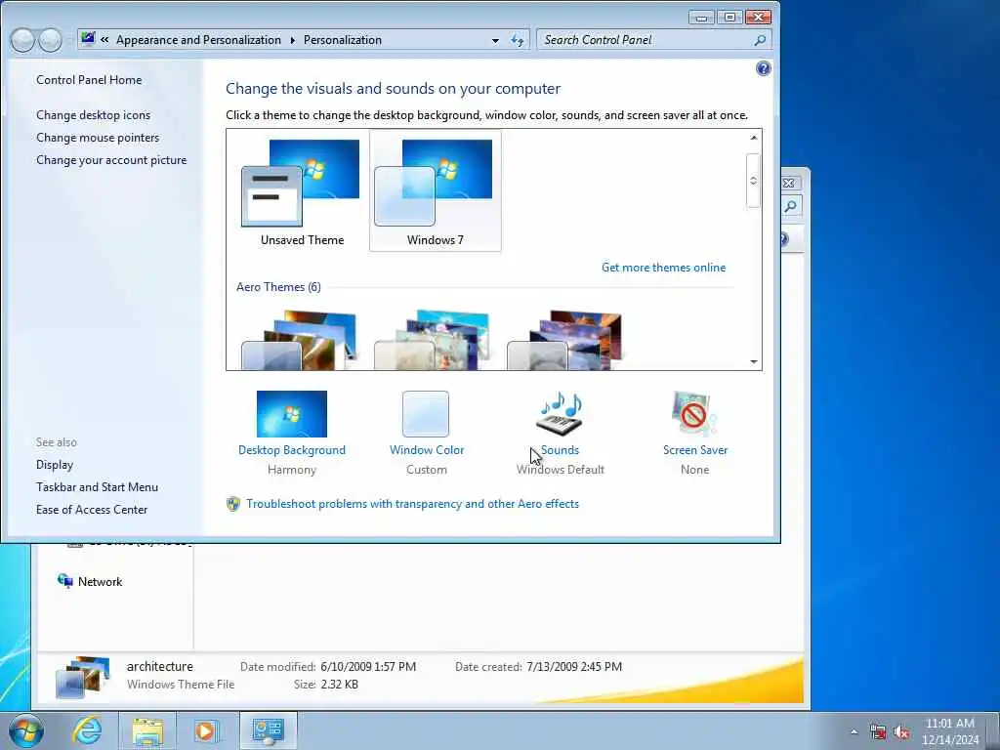The width and height of the screenshot is (1000, 750).
Task: Open Change your account picture
Action: [x=111, y=160]
